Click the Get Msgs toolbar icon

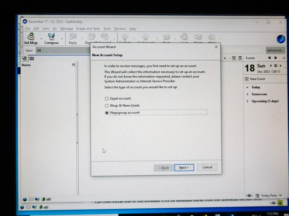31,36
